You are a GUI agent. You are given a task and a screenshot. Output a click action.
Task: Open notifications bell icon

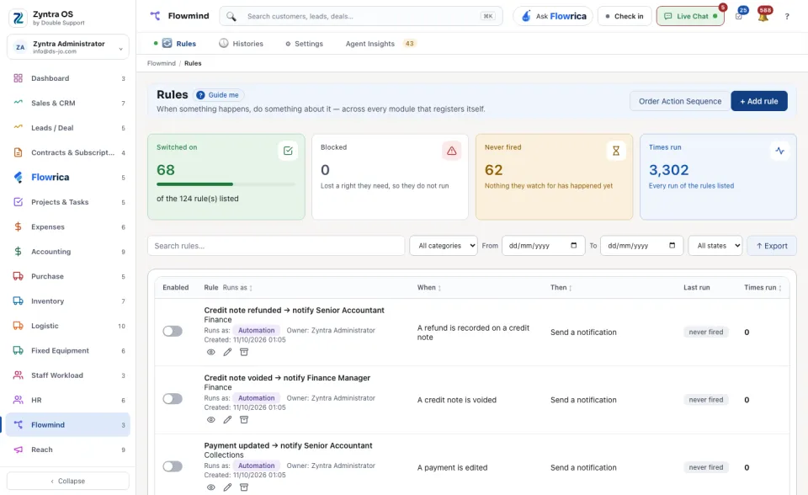pos(763,17)
